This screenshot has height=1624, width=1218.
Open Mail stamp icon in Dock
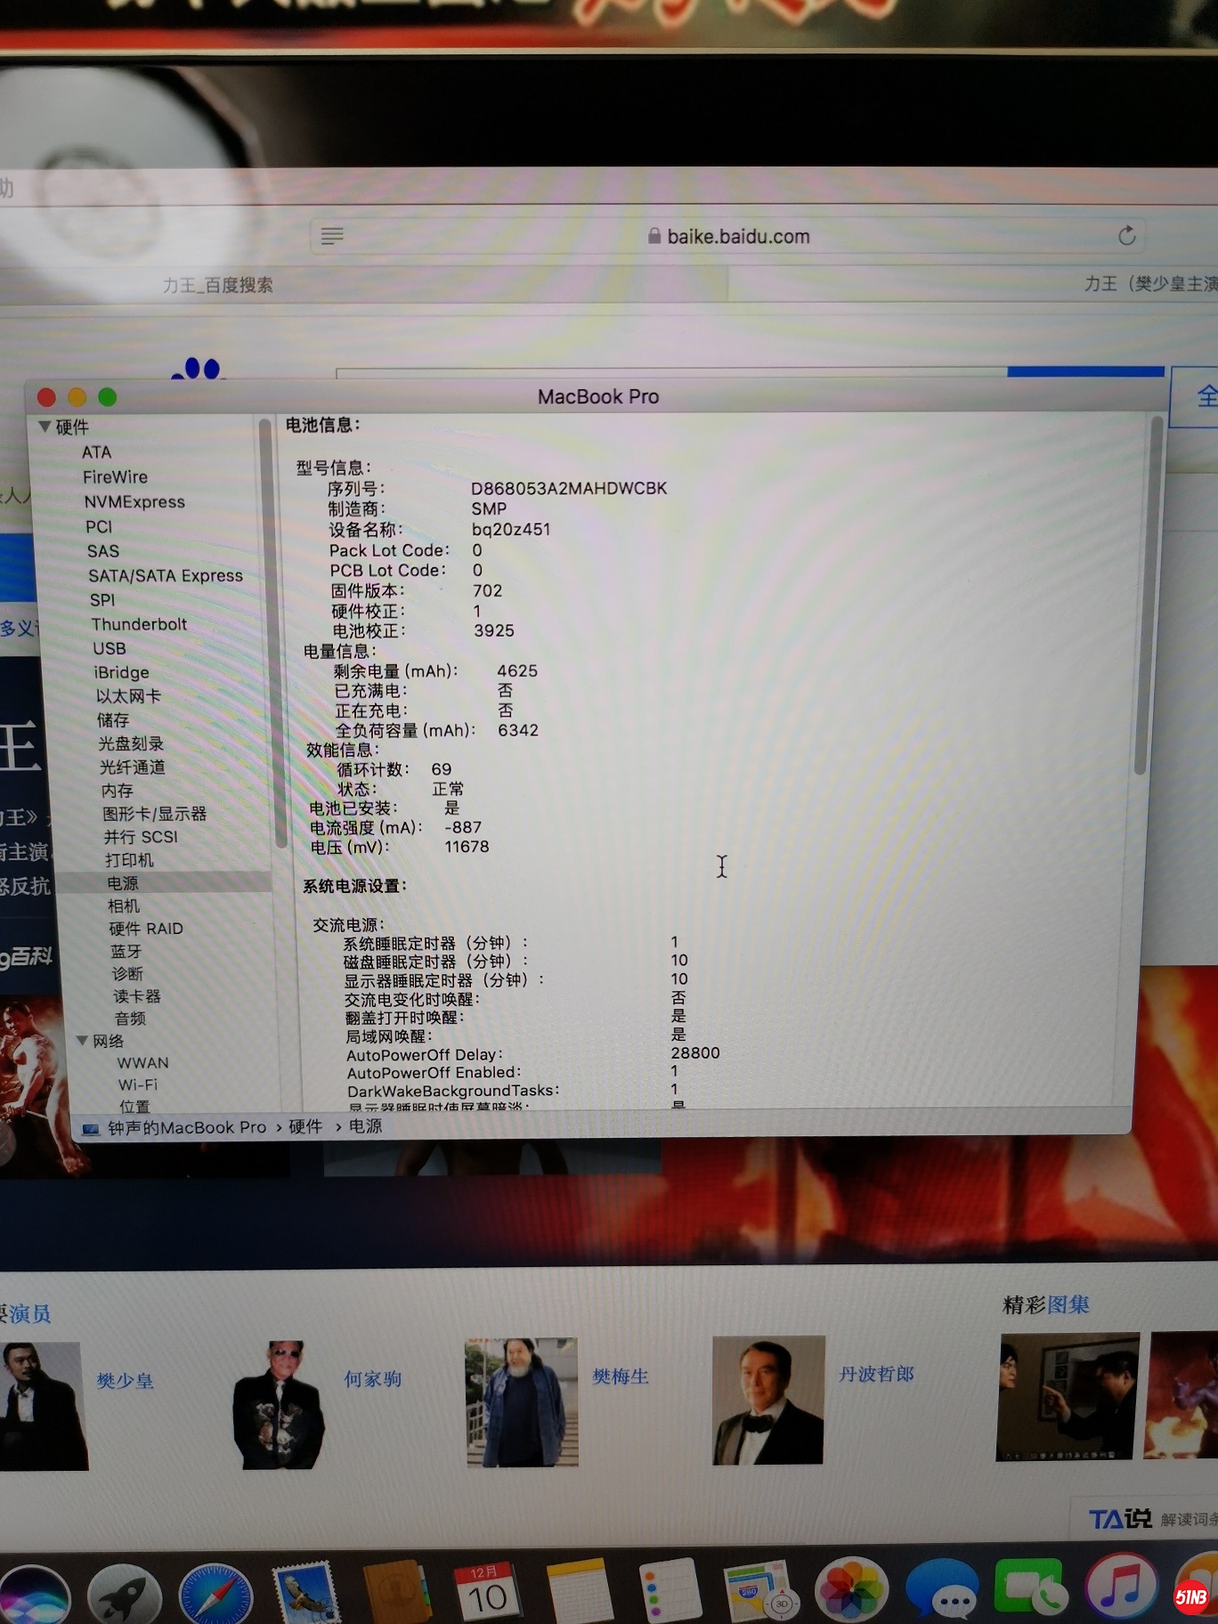[306, 1594]
